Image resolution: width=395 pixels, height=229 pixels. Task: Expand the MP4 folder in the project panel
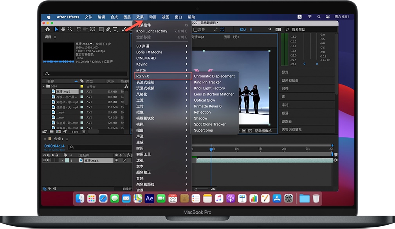45,86
